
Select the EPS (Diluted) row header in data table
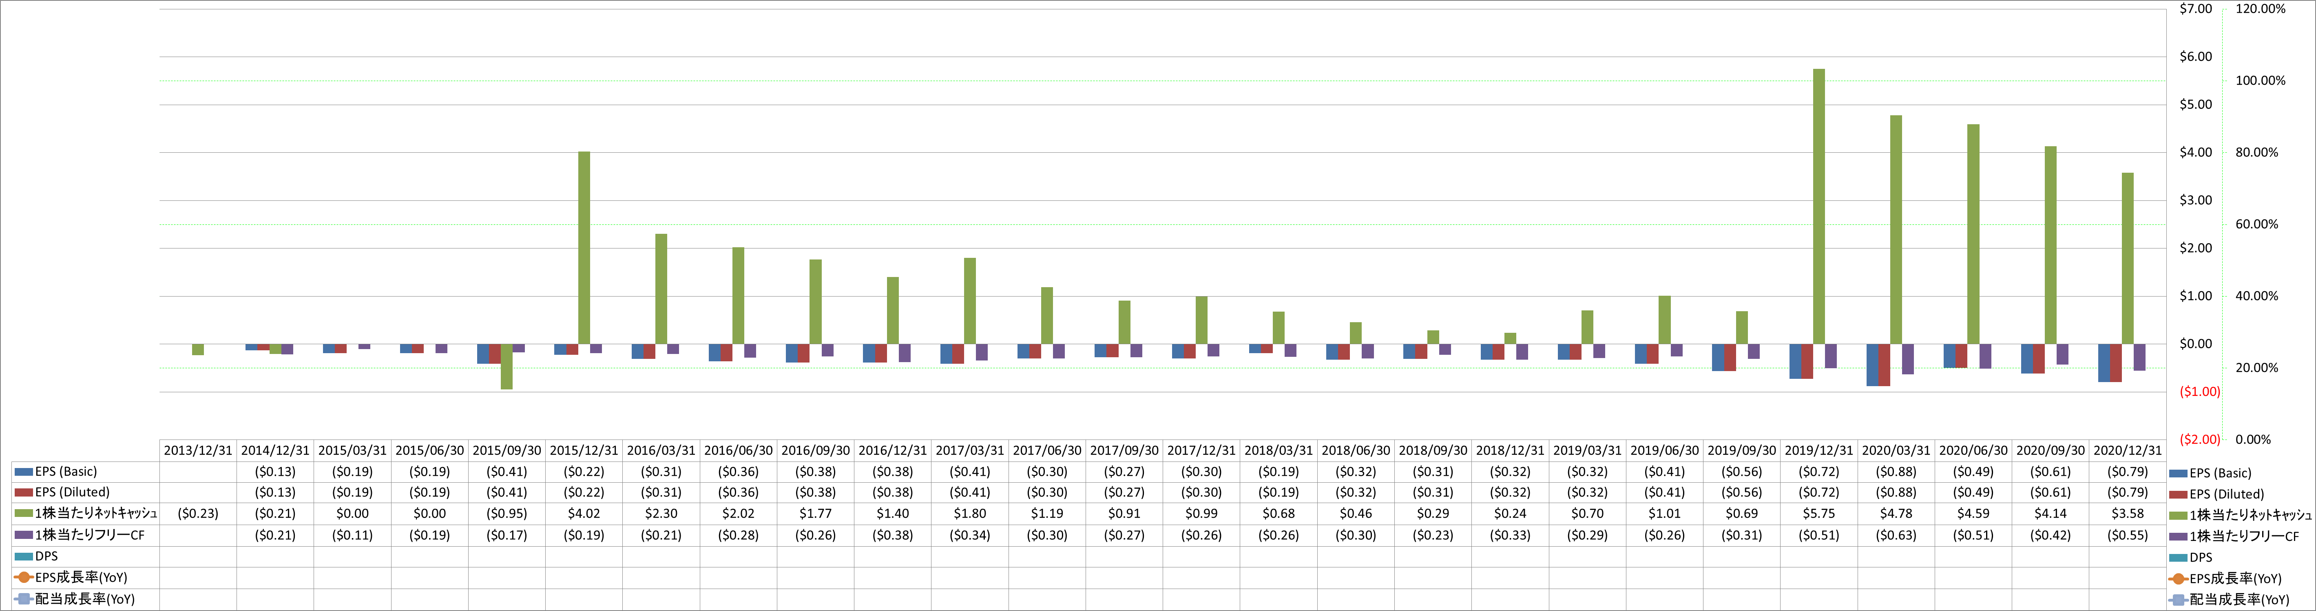[85, 492]
